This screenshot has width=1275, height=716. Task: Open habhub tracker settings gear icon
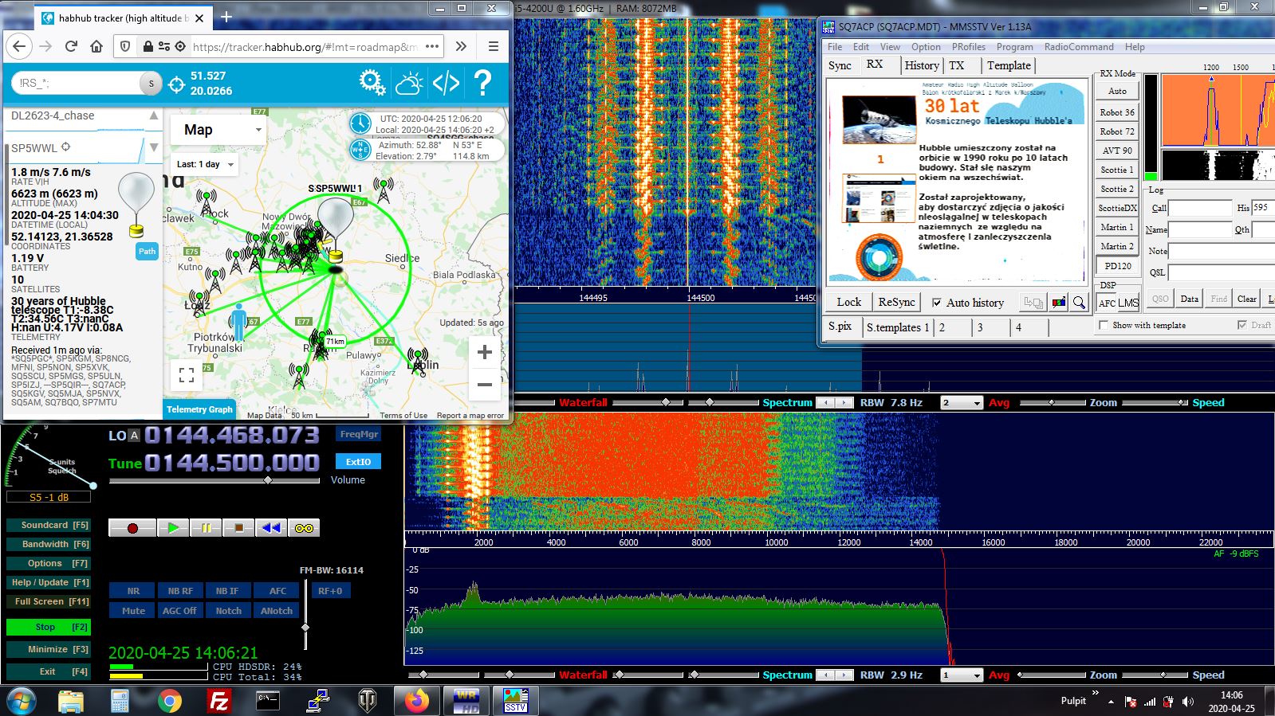click(x=372, y=82)
